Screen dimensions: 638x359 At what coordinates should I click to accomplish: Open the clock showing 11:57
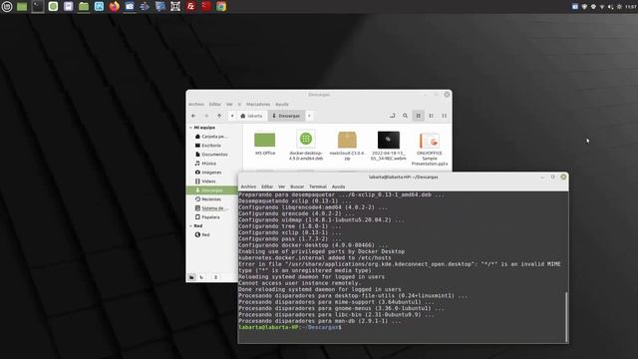point(631,7)
